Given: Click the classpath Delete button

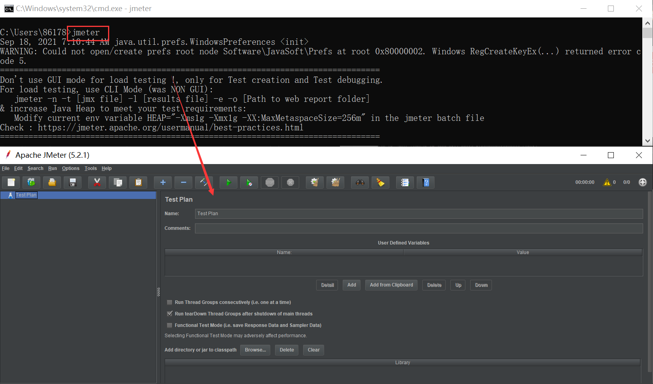Looking at the screenshot, I should (x=287, y=350).
